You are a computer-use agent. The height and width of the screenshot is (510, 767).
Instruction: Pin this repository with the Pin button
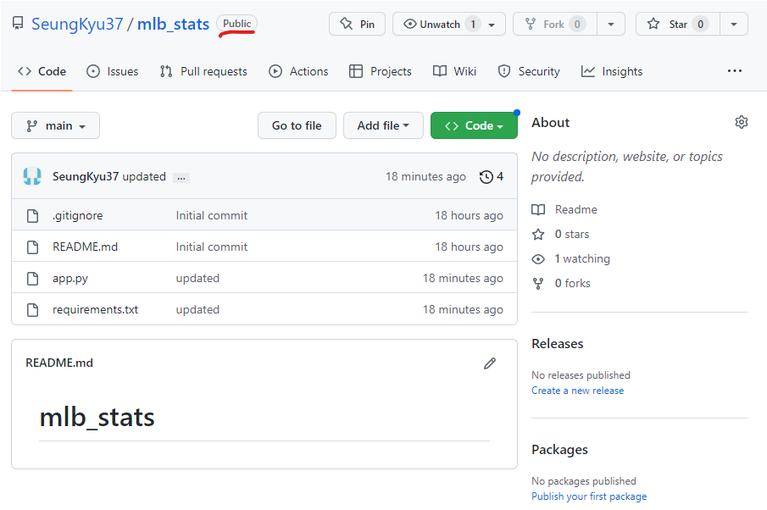click(x=357, y=24)
